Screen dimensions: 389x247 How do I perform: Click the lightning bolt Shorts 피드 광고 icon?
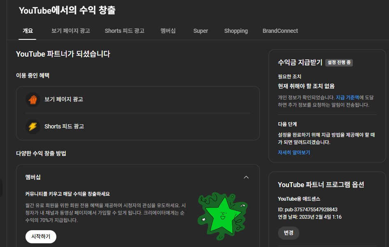pyautogui.click(x=33, y=126)
